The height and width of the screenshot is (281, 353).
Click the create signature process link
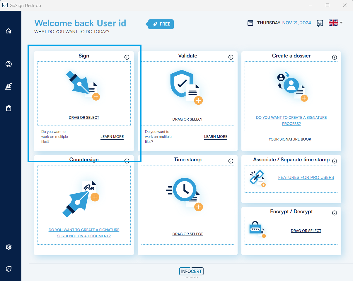pyautogui.click(x=291, y=121)
